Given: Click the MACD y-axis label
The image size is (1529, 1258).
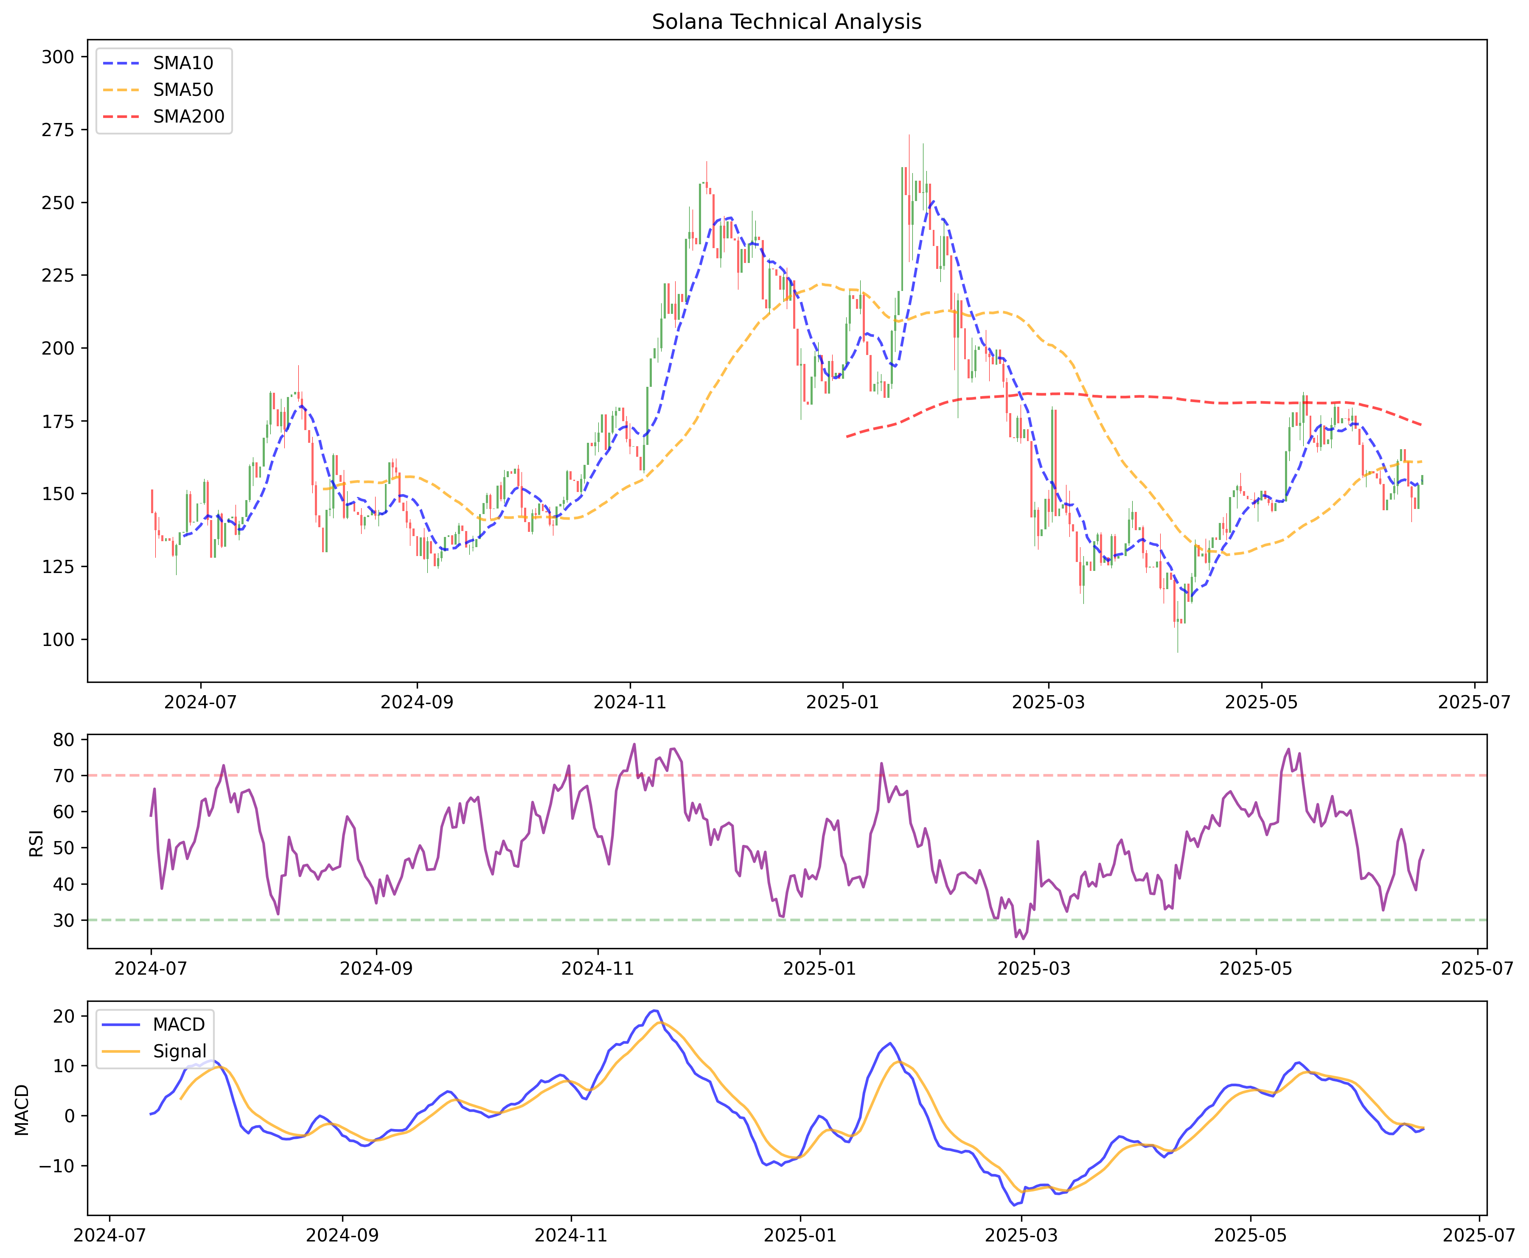Looking at the screenshot, I should coord(22,1110).
